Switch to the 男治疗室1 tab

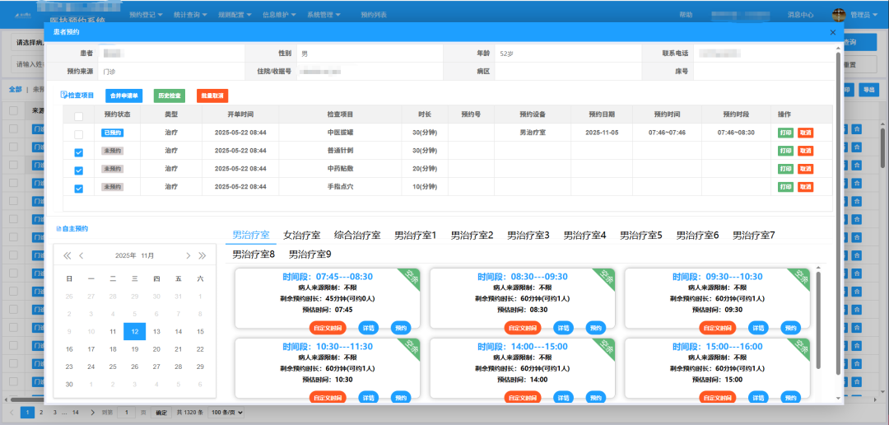click(x=416, y=235)
